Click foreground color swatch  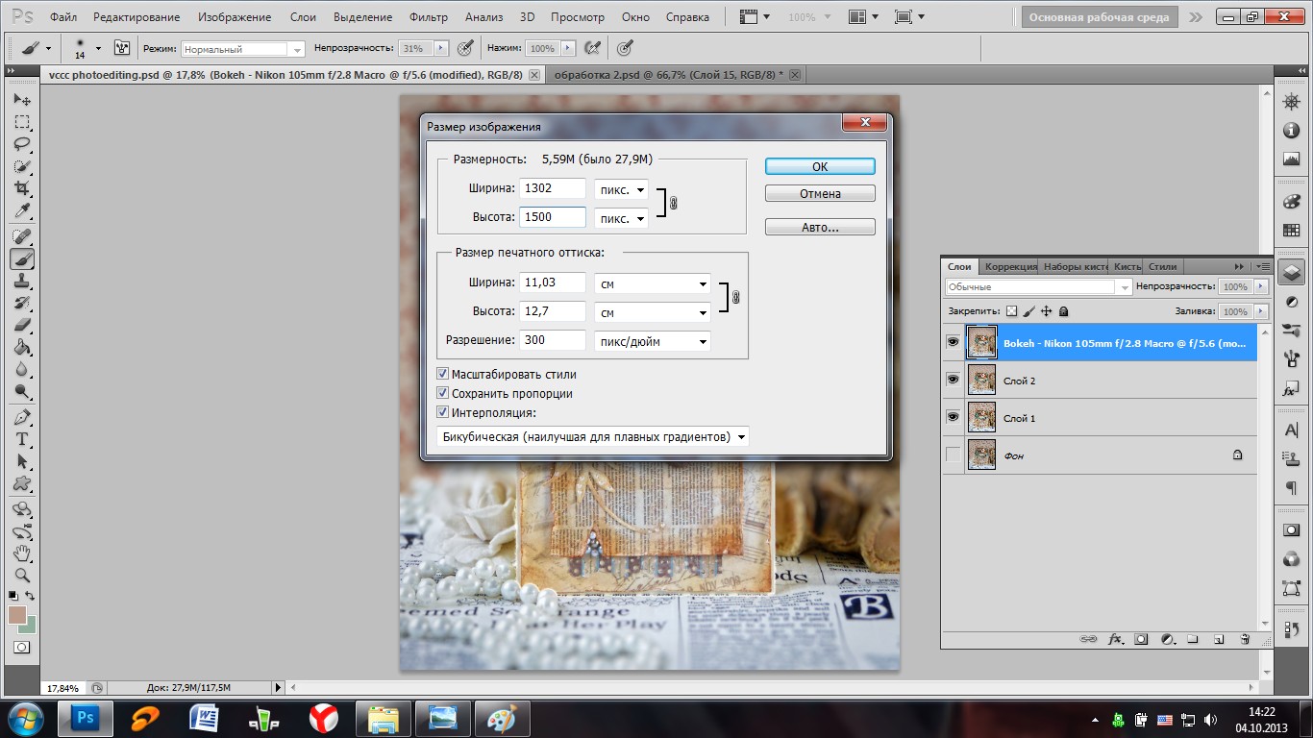click(x=16, y=613)
